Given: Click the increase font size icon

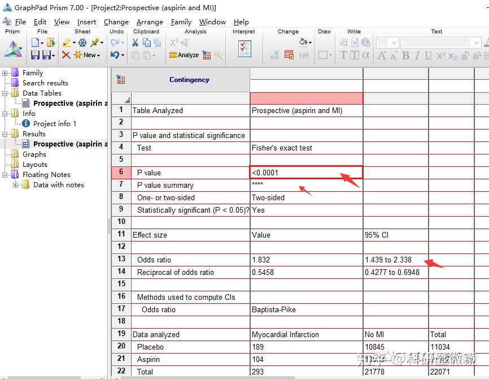Looking at the screenshot, I should (381, 55).
